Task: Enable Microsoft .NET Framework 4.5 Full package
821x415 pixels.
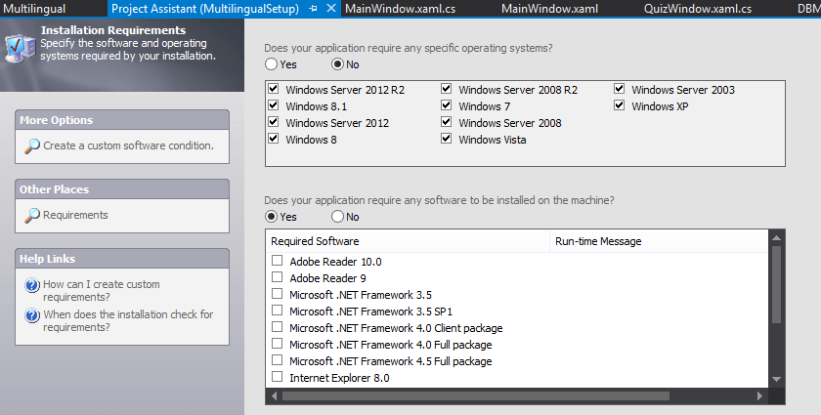Action: (x=278, y=360)
